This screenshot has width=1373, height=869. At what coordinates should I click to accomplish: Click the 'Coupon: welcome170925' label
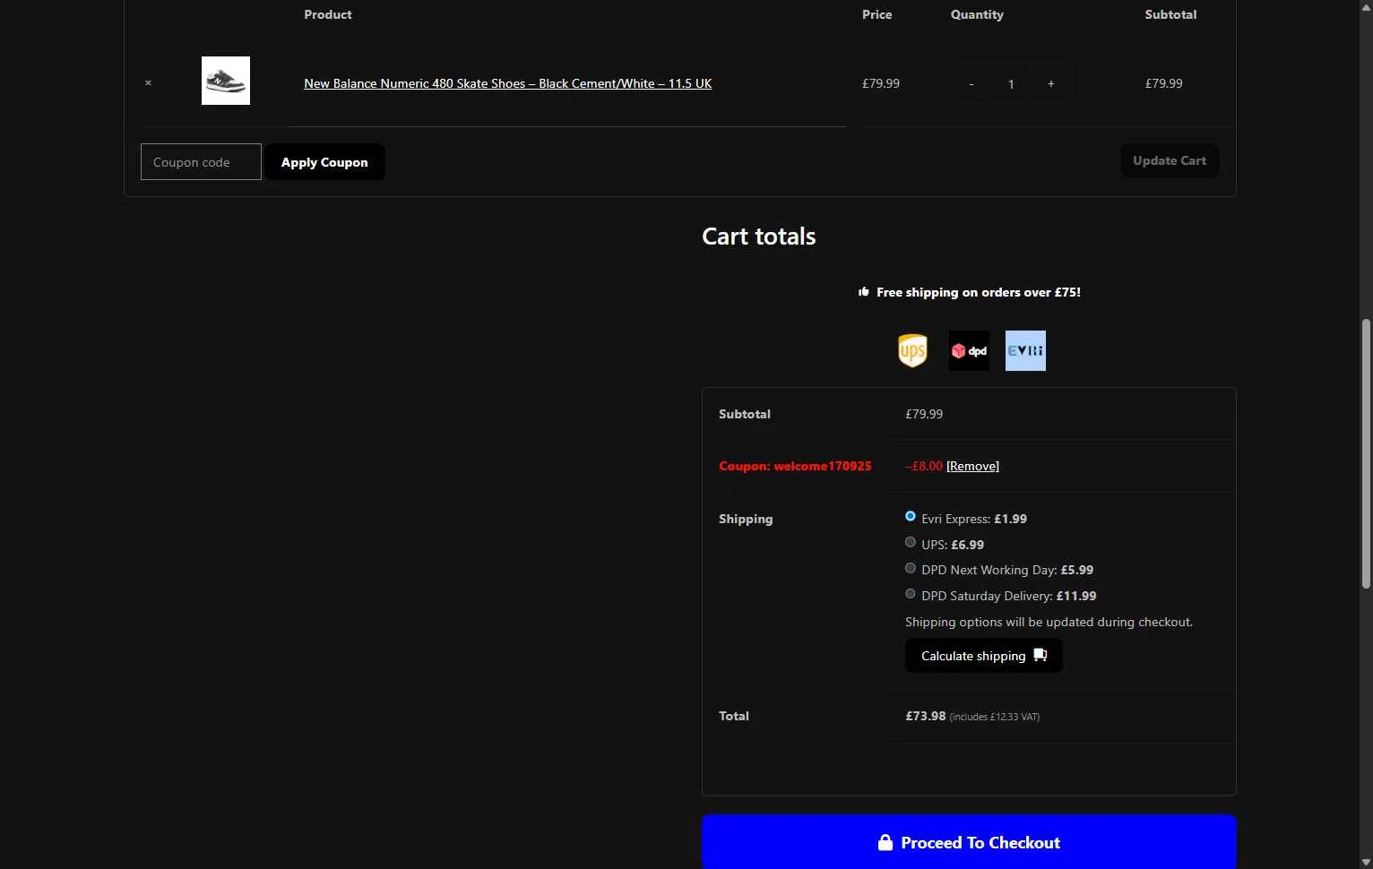pos(795,466)
